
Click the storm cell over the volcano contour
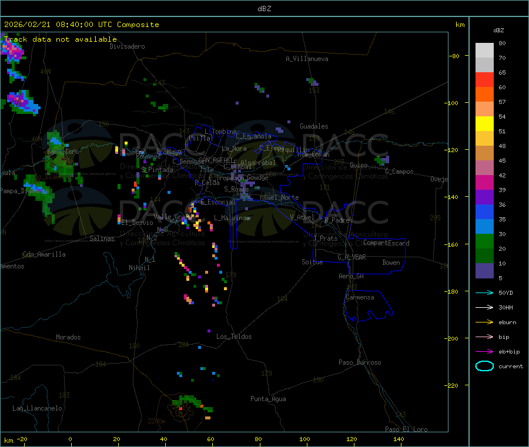[192, 404]
